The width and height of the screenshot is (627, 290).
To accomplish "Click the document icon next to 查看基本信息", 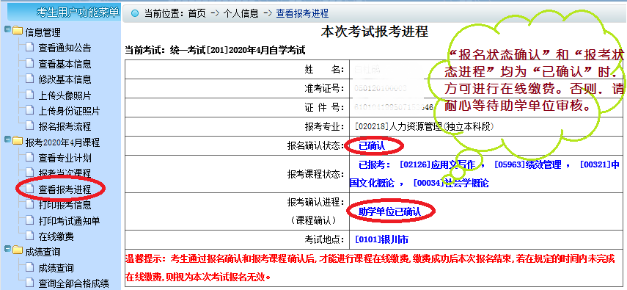I will coord(29,63).
